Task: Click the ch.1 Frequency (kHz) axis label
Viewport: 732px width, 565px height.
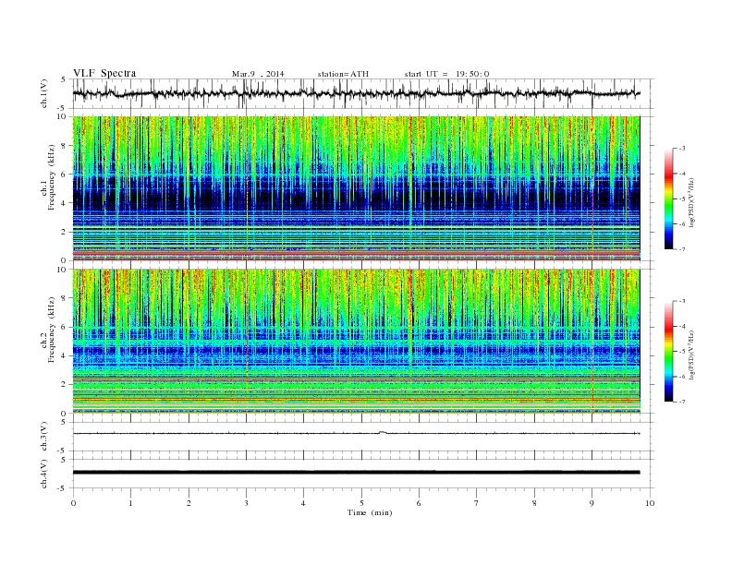Action: click(47, 177)
